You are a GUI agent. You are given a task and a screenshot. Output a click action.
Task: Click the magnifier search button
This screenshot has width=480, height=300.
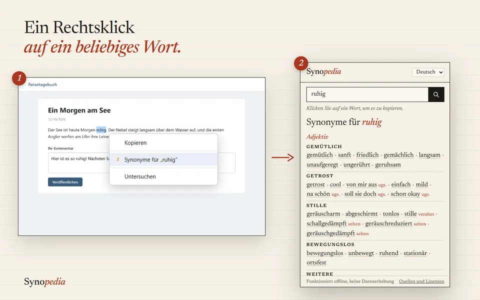coord(436,94)
